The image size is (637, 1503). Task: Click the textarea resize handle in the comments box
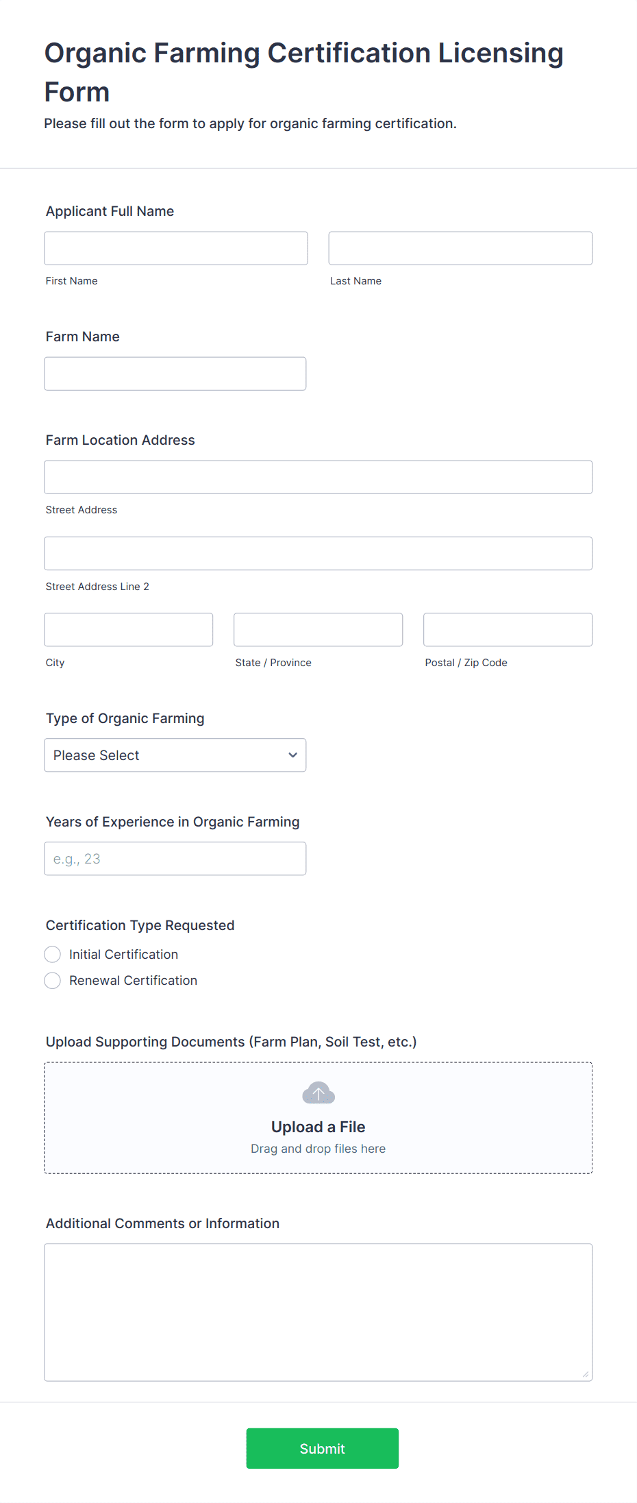click(x=585, y=1373)
